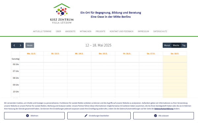
Task: Open the Aktuelle Termine menu
Action: pyautogui.click(x=42, y=31)
